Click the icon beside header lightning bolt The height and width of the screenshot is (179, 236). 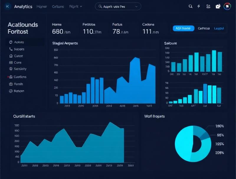pos(208,6)
